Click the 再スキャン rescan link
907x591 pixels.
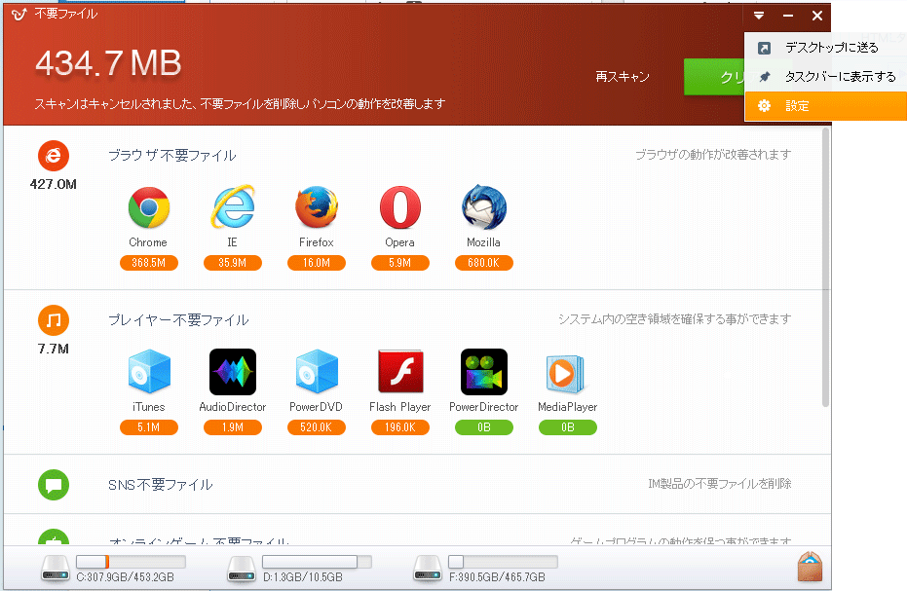coord(623,77)
